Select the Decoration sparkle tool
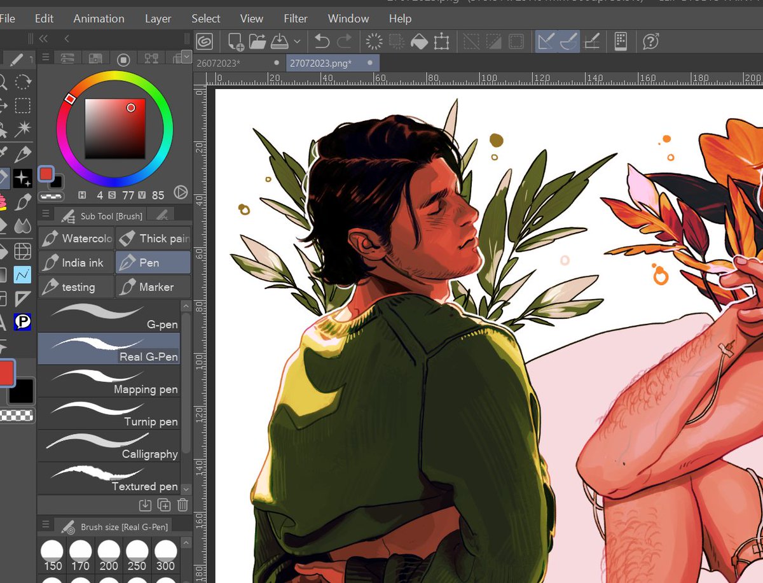The width and height of the screenshot is (763, 583). tap(23, 178)
